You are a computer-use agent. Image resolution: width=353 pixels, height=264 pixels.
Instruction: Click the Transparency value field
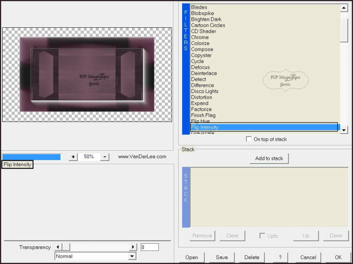point(150,247)
